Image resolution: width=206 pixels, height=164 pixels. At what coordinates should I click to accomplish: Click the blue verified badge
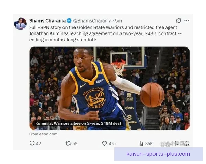(x=69, y=20)
